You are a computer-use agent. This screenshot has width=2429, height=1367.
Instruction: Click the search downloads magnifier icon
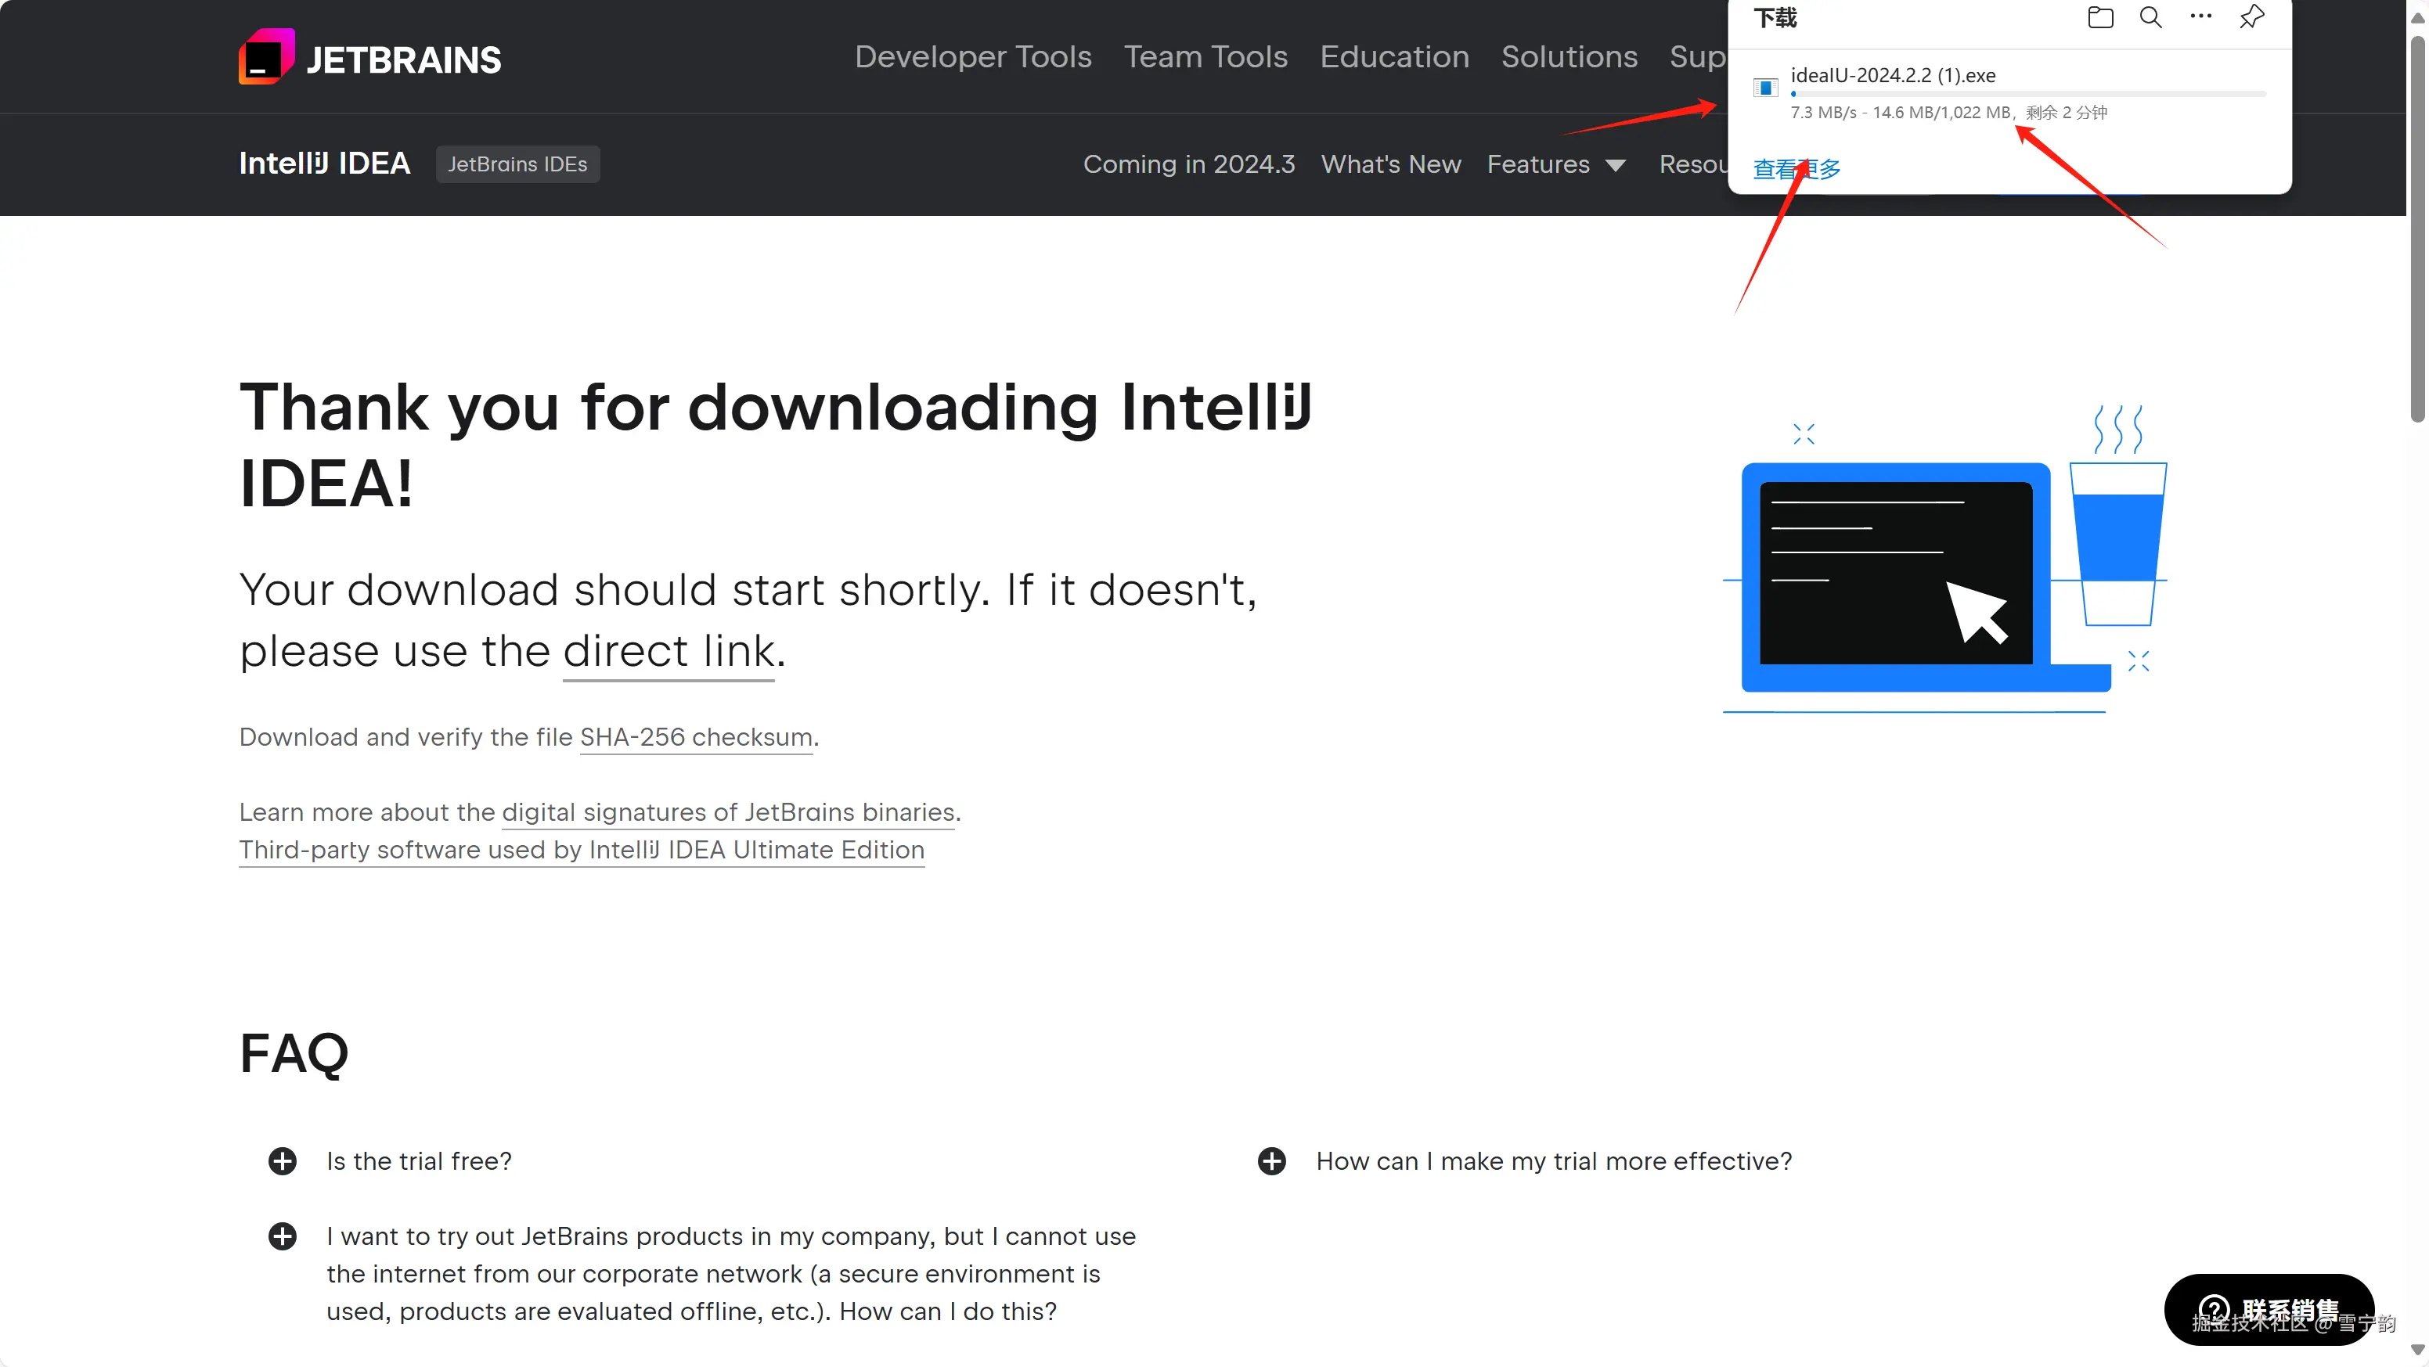tap(2151, 17)
